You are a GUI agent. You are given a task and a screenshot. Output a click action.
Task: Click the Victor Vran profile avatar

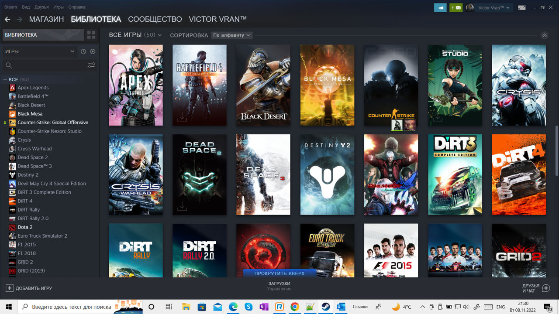coord(470,7)
